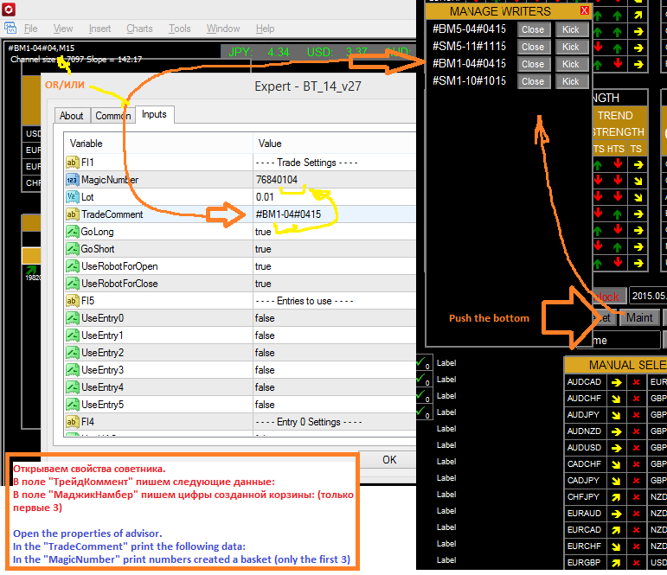Click Kick for #BM1-04#0415 writer

coord(571,64)
